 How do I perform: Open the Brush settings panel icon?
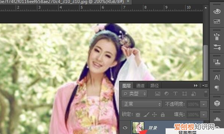(x=217, y=47)
